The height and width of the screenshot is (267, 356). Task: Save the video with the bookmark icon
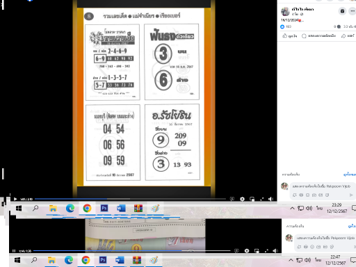point(342,11)
